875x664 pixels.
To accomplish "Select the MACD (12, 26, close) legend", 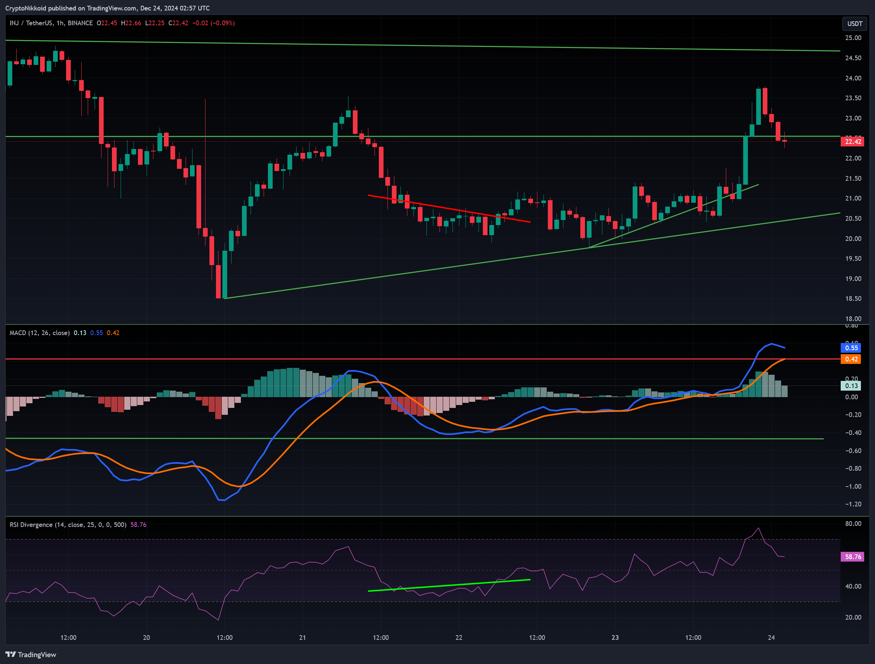I will tap(40, 333).
